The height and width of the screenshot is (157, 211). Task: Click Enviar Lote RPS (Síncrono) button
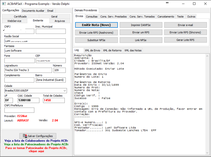click(x=185, y=32)
